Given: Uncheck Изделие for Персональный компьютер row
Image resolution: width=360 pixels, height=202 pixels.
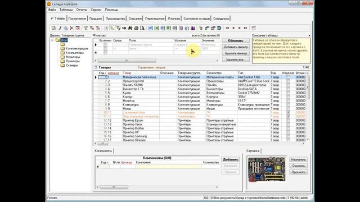Looking at the screenshot, I should (288, 116).
